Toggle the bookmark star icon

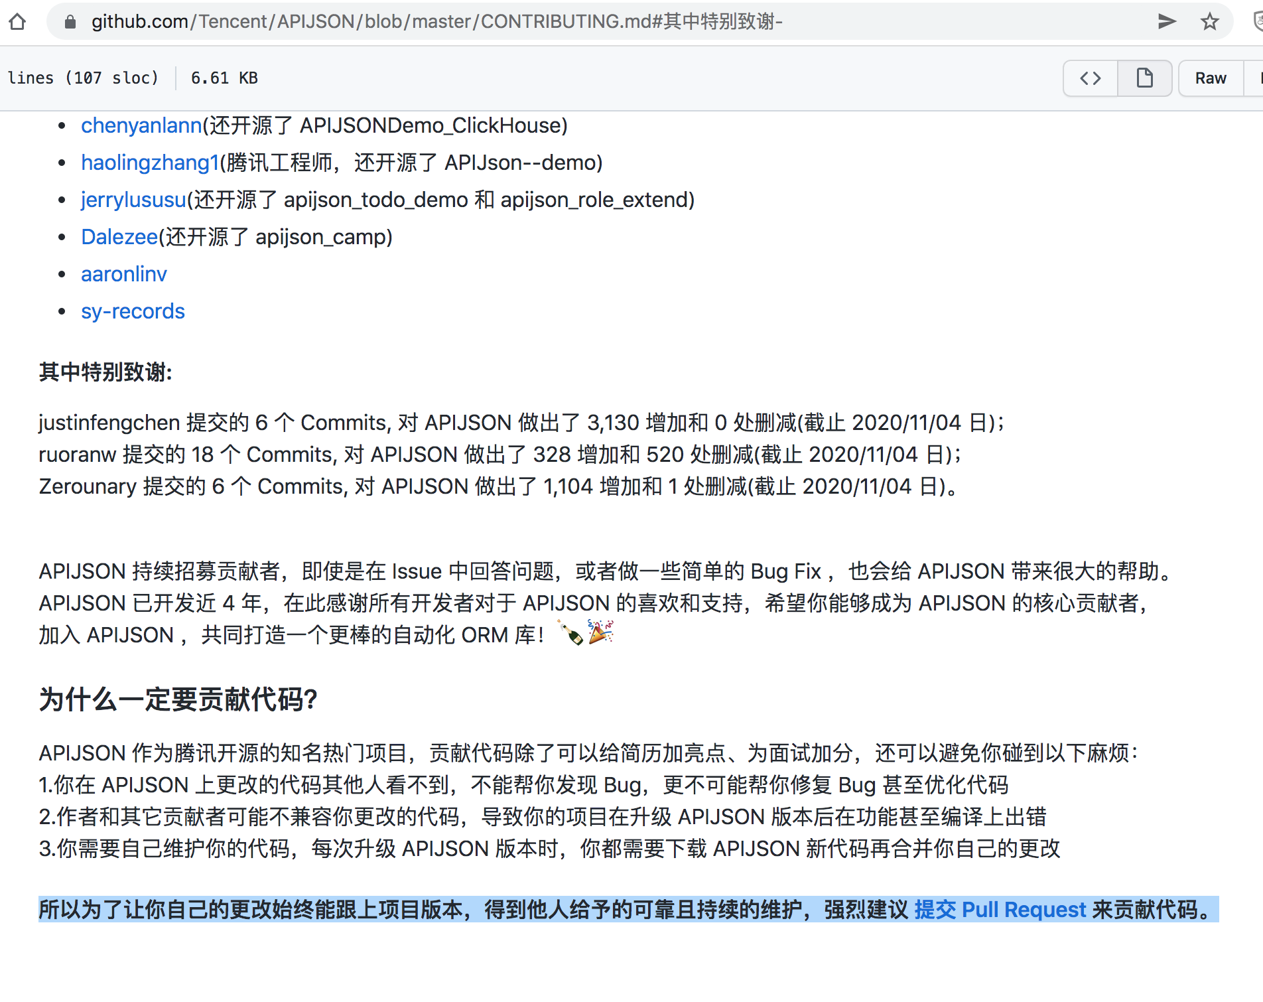[1209, 21]
